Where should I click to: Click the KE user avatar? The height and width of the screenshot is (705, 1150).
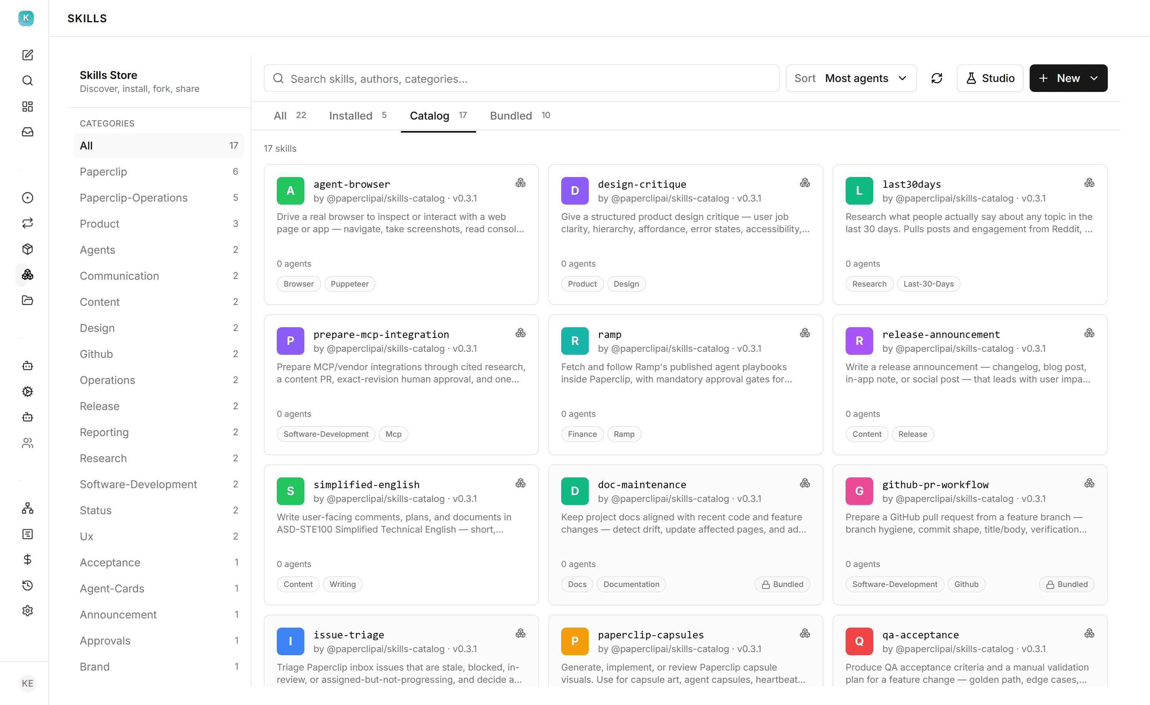[x=28, y=683]
